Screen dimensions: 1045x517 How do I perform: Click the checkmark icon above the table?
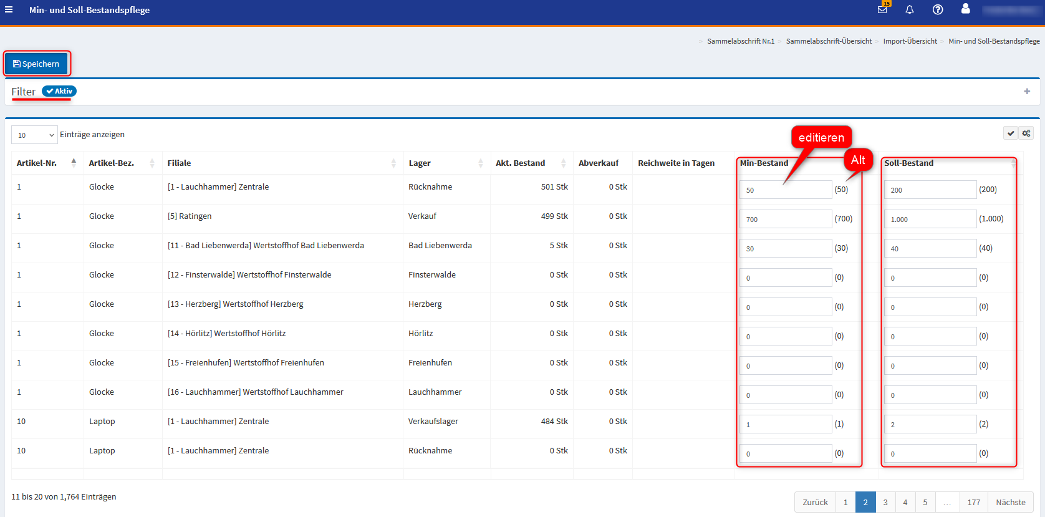click(1010, 133)
